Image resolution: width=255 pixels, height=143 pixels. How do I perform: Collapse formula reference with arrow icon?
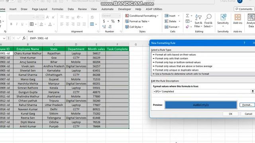(x=253, y=91)
